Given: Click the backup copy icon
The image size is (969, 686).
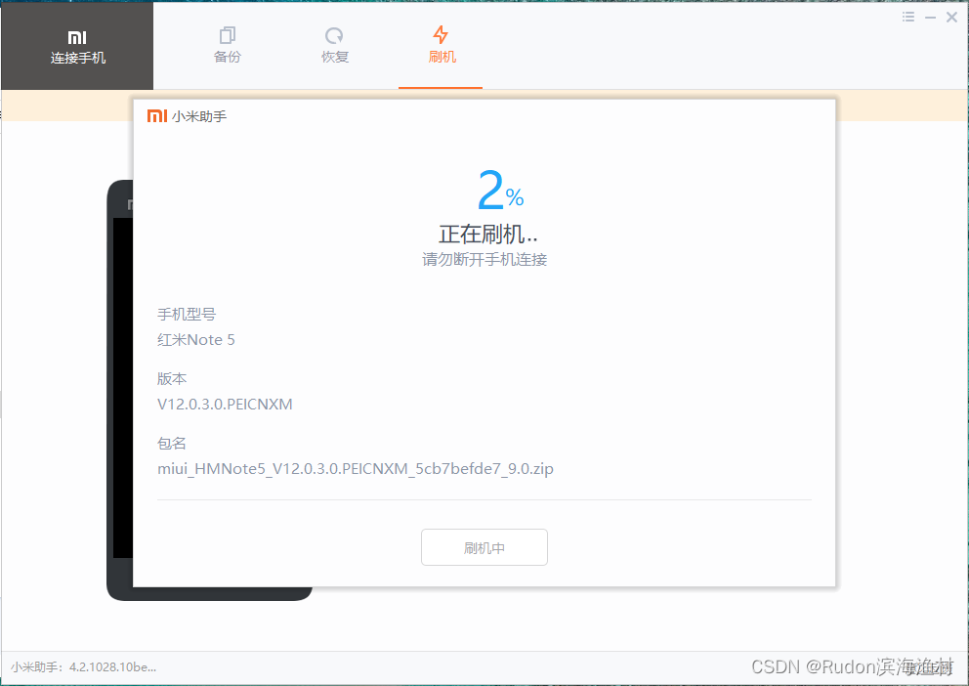Looking at the screenshot, I should [x=228, y=35].
